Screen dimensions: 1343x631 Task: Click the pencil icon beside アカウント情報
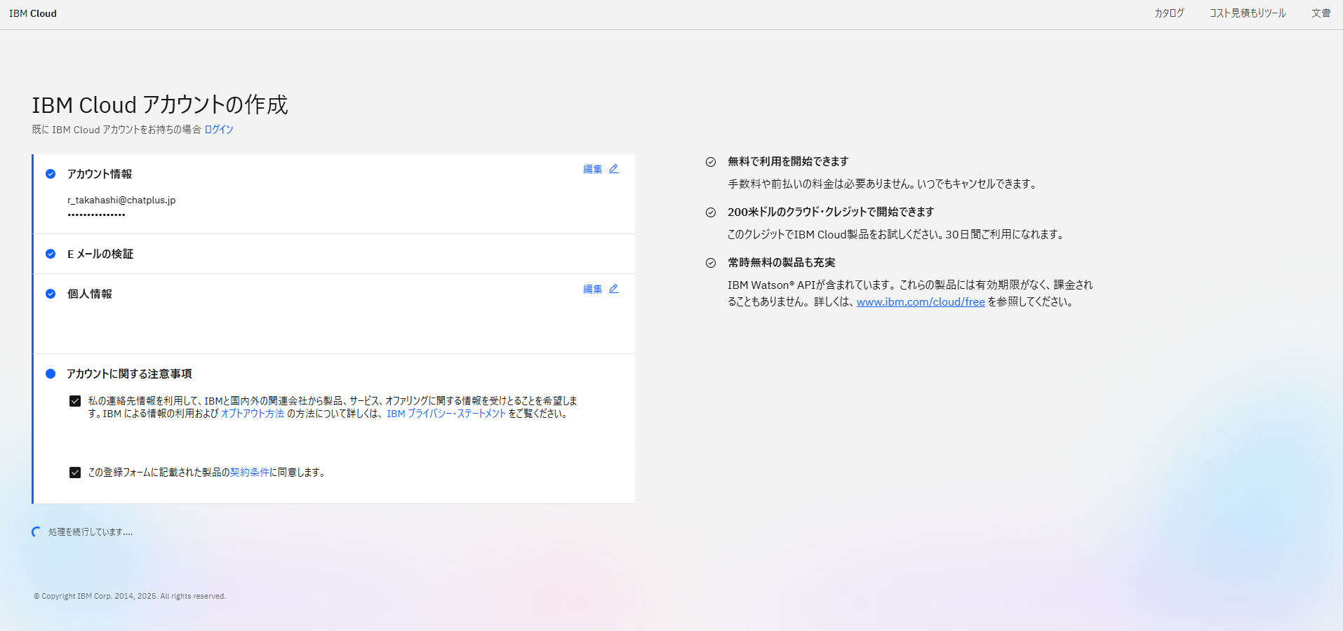pyautogui.click(x=614, y=169)
